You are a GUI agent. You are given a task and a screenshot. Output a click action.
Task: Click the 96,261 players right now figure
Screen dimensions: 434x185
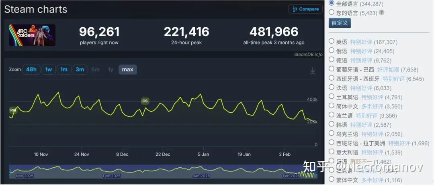coord(99,32)
